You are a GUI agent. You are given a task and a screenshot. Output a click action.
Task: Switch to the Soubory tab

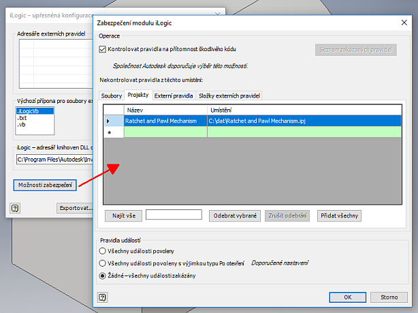pyautogui.click(x=111, y=95)
